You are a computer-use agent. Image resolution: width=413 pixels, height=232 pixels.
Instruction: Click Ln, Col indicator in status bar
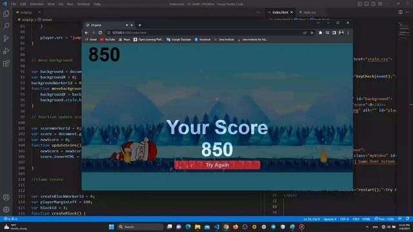[x=312, y=219]
